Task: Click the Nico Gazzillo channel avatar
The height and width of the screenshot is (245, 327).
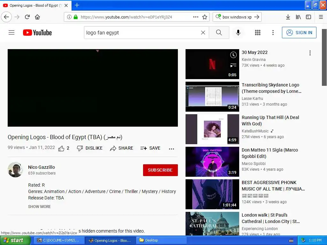Action: pyautogui.click(x=15, y=170)
